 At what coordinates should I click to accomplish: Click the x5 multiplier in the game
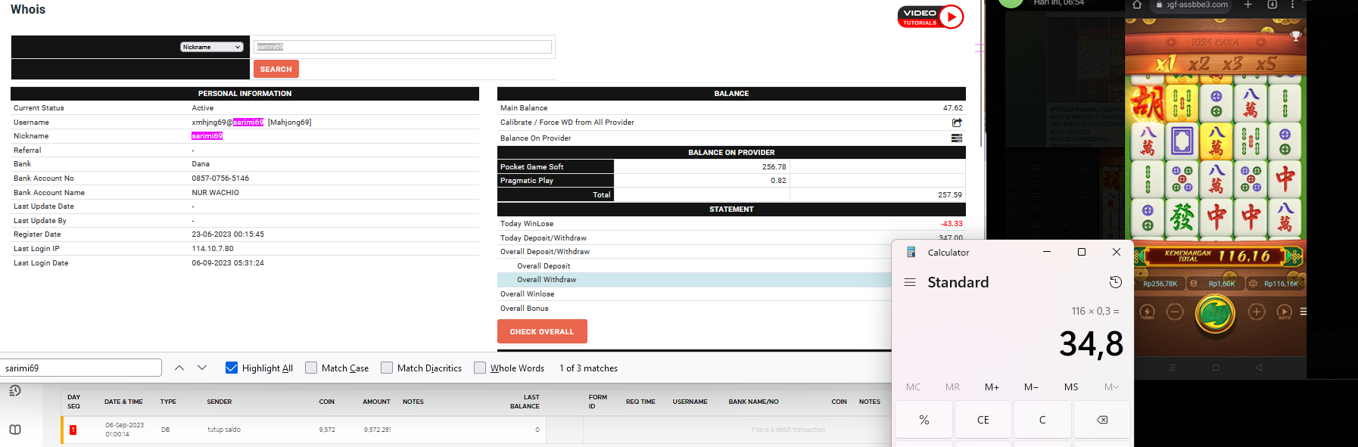click(x=1266, y=64)
